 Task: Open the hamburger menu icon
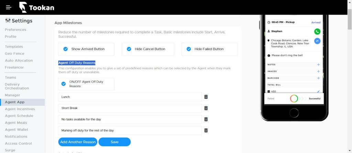(9, 8)
